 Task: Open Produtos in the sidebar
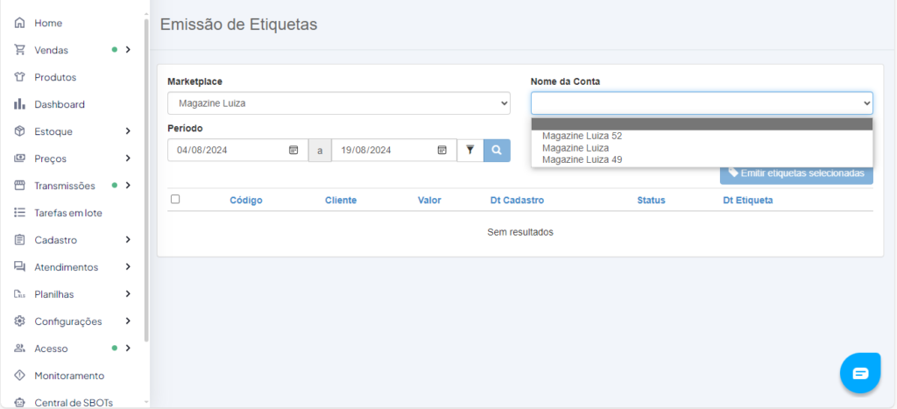(55, 77)
